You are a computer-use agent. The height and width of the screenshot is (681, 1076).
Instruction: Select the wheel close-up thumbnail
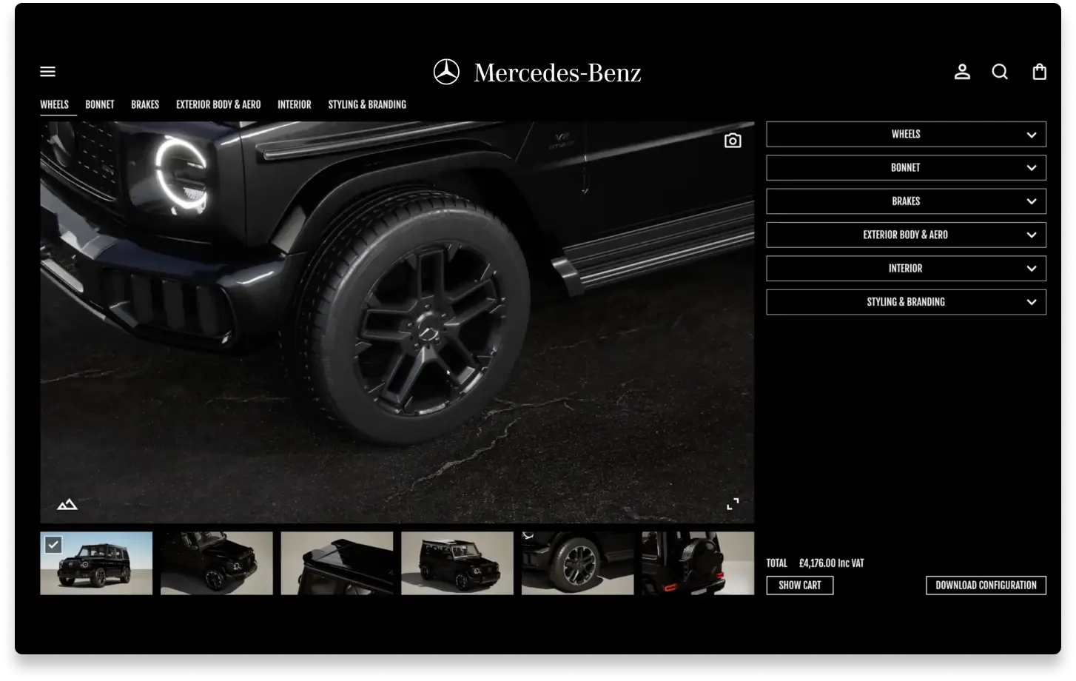[577, 563]
